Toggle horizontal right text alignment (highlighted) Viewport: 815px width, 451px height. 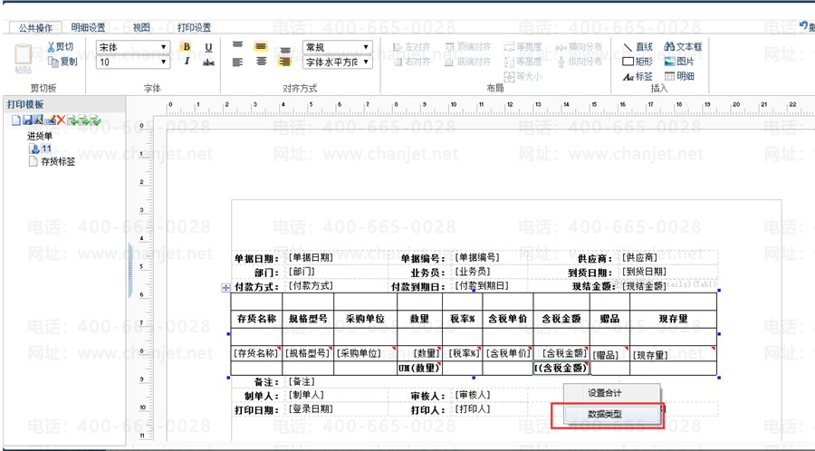pyautogui.click(x=284, y=62)
